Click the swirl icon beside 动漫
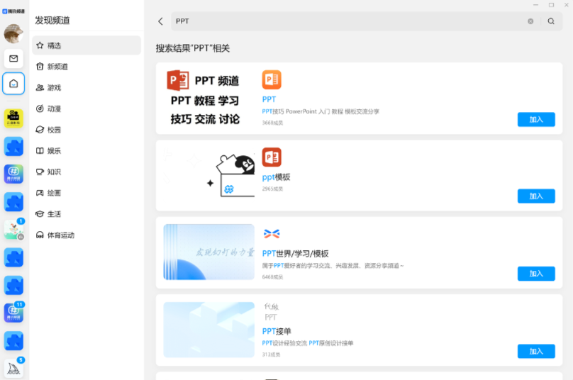This screenshot has width=573, height=380. (x=40, y=108)
